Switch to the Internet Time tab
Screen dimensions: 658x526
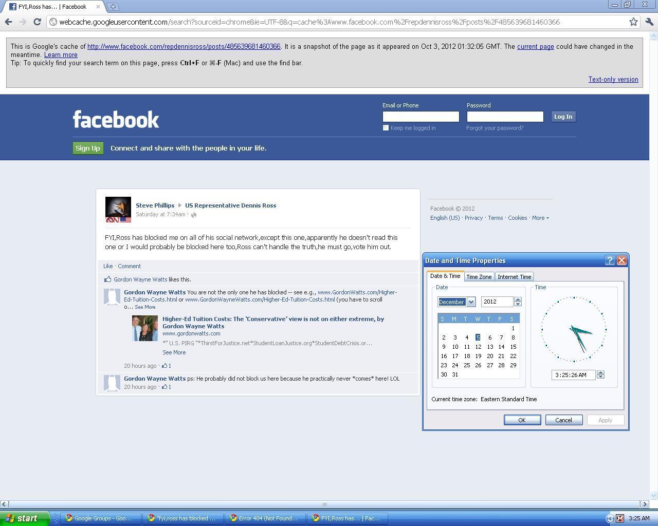pos(514,277)
